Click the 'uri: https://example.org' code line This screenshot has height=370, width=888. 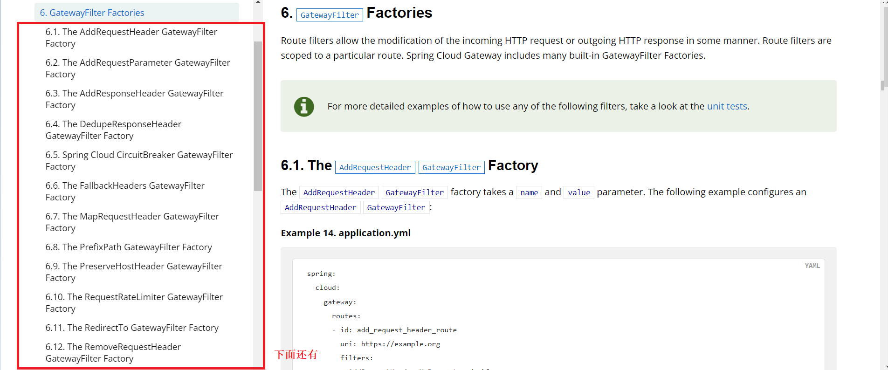click(x=390, y=344)
